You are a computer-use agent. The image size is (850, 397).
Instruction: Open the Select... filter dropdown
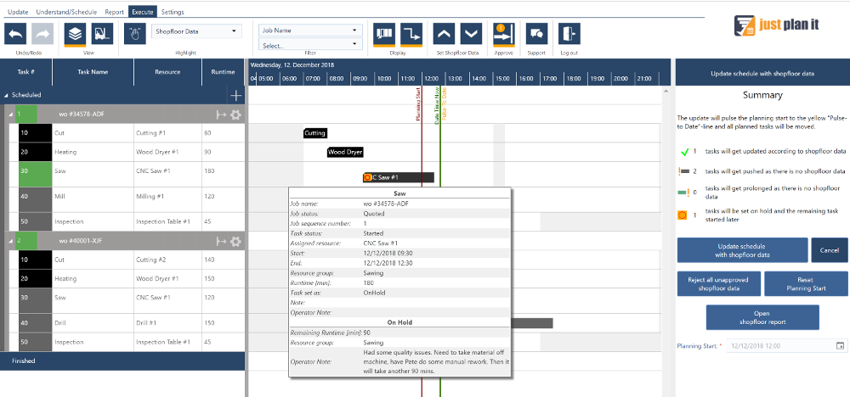coord(310,45)
